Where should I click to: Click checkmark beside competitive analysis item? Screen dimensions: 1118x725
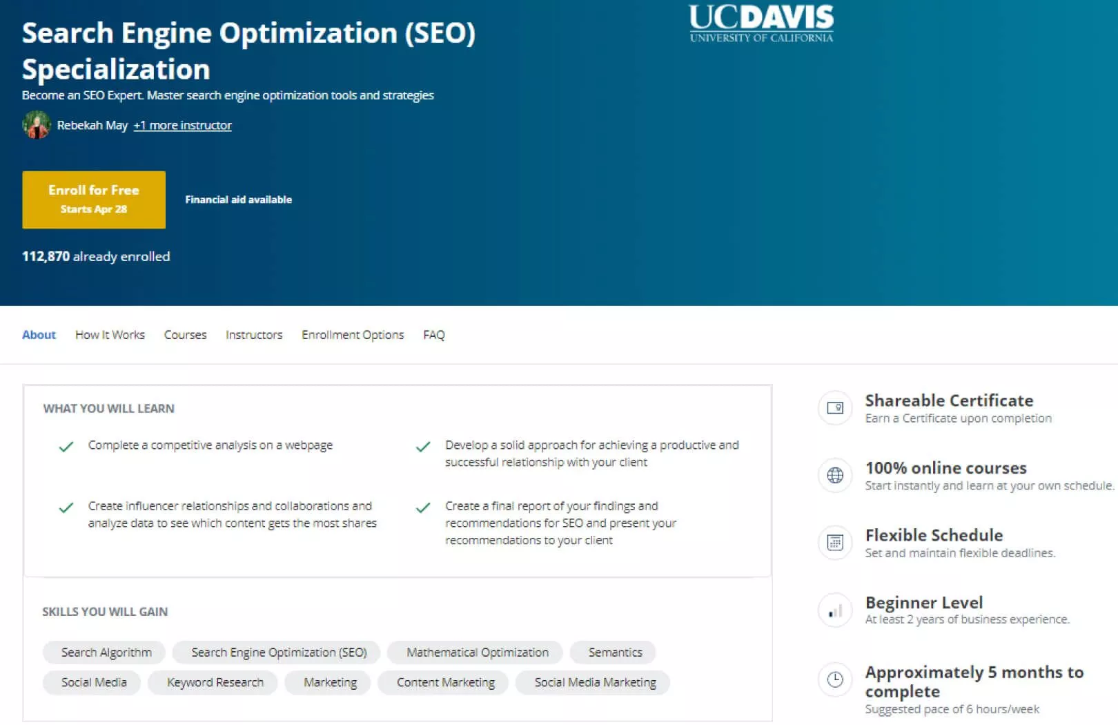pyautogui.click(x=66, y=447)
